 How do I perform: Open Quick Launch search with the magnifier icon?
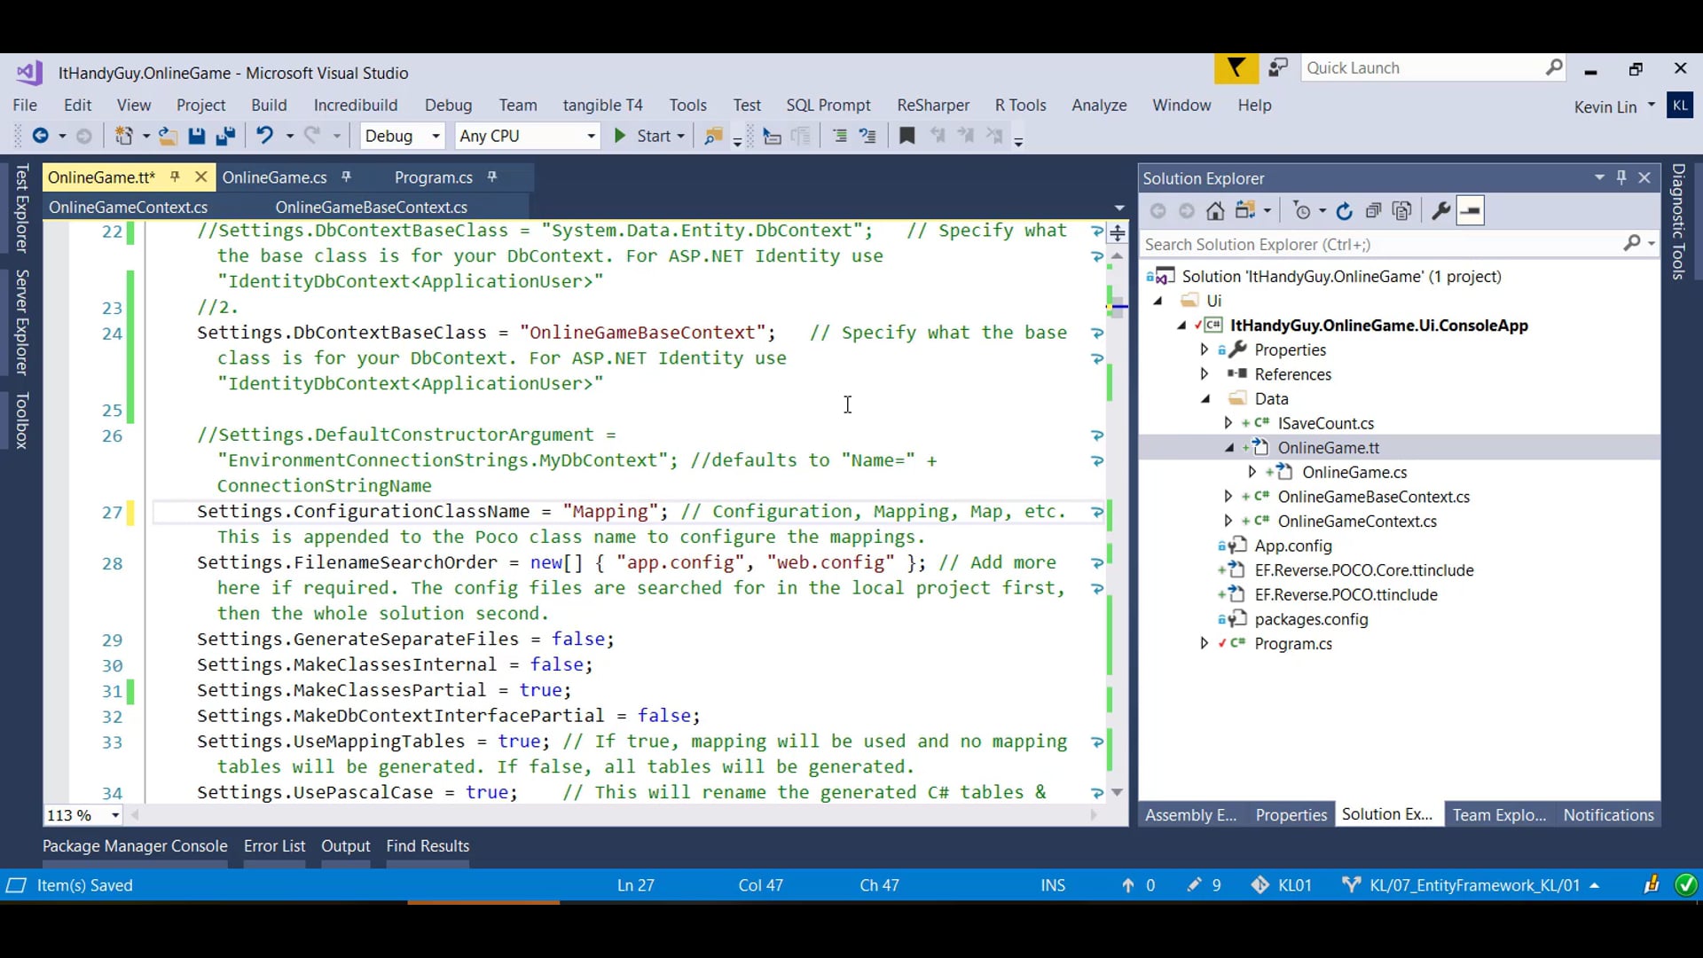pos(1555,67)
